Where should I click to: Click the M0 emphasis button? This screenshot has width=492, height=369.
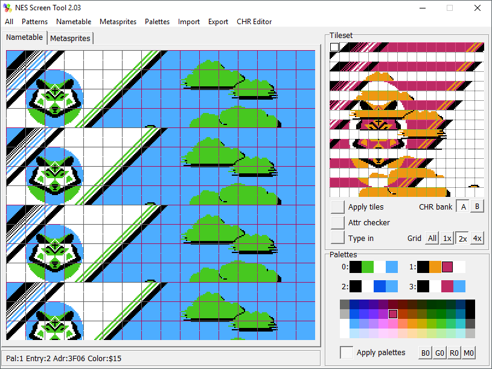tap(469, 353)
